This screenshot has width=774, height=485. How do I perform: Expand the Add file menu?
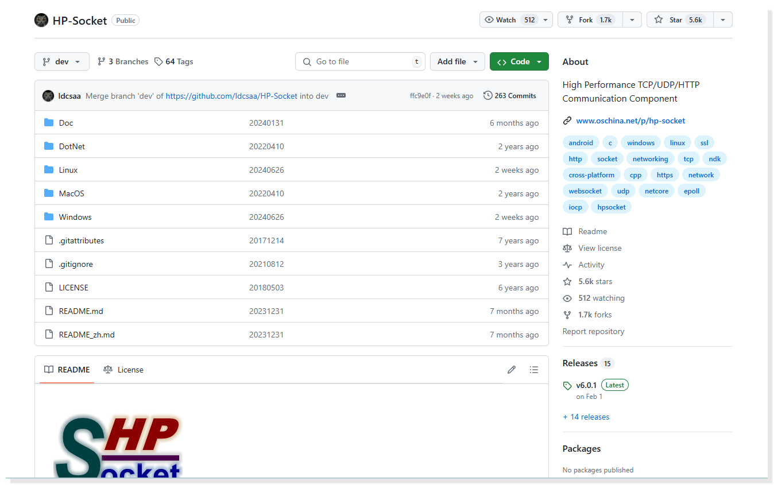457,61
